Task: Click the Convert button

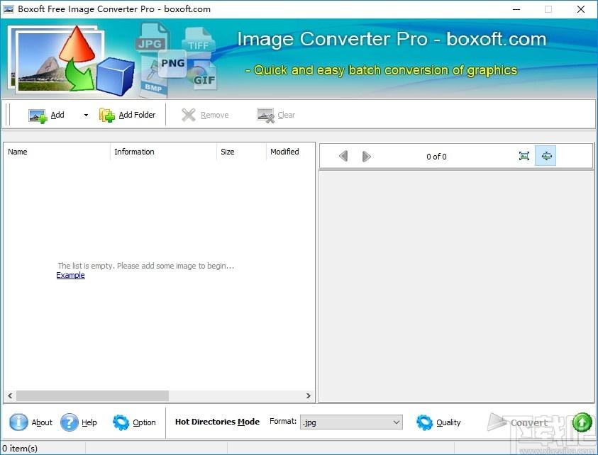Action: pos(518,422)
